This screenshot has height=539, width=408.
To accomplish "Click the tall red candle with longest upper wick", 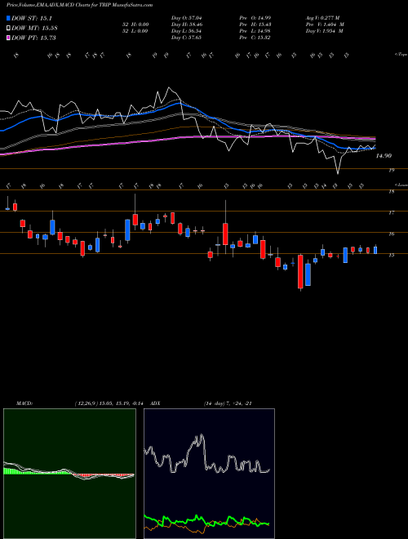I will (x=225, y=234).
